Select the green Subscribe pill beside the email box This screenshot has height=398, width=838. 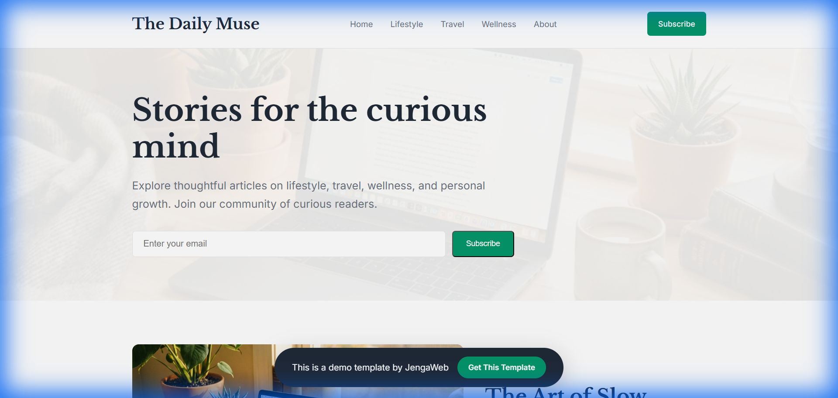(482, 244)
